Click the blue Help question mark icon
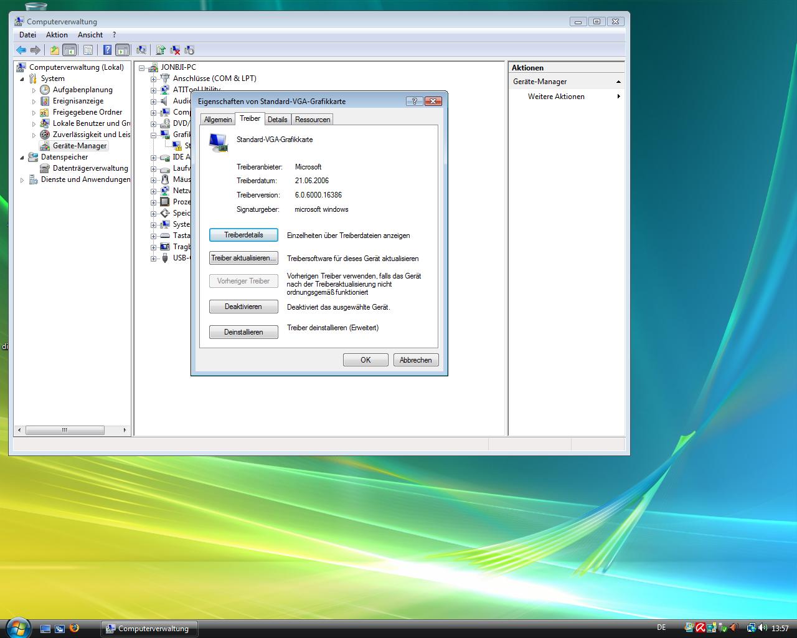 point(107,50)
